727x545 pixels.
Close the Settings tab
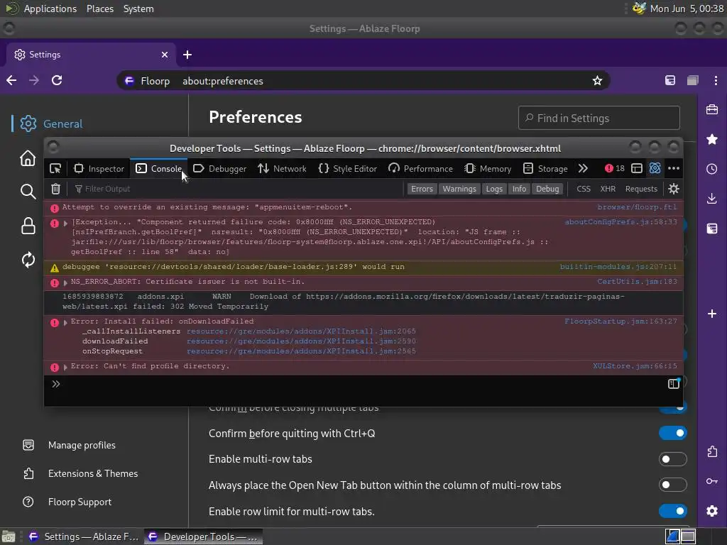click(165, 55)
